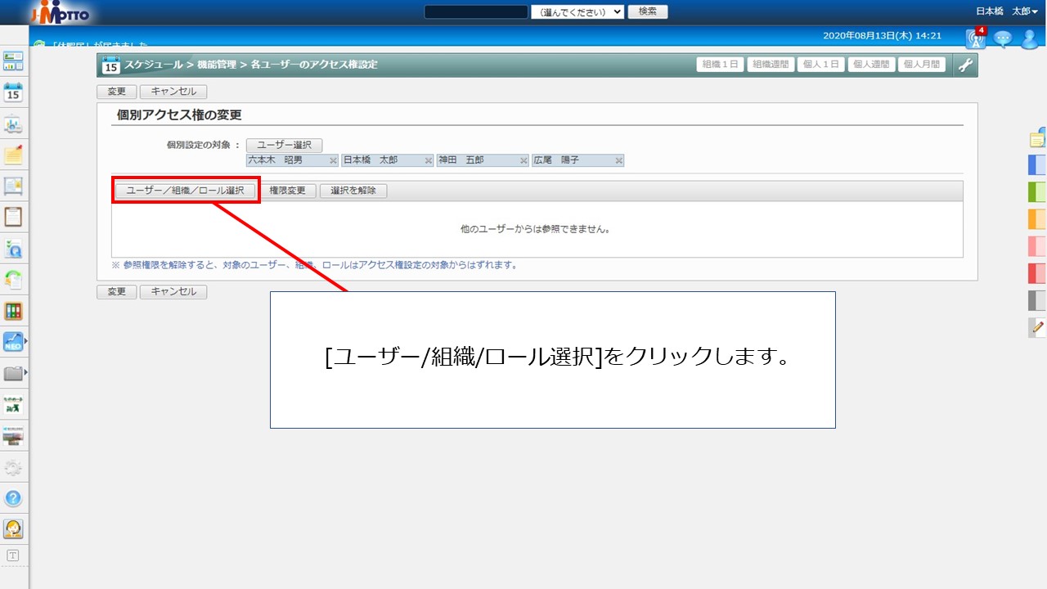Click the 検索 search button
The image size is (1047, 589).
click(x=648, y=11)
